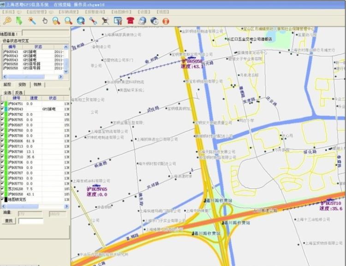Click the 速度 column header
346x266 pixels.
coord(34,98)
